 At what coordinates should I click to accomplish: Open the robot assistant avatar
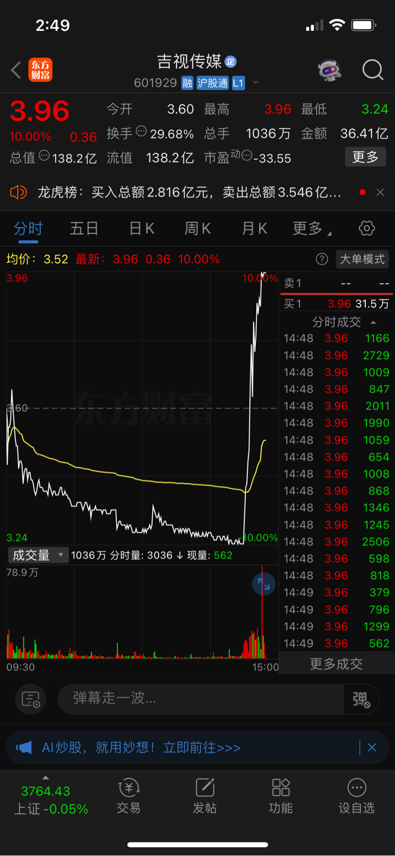[x=330, y=70]
